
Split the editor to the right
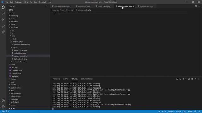coord(196,6)
